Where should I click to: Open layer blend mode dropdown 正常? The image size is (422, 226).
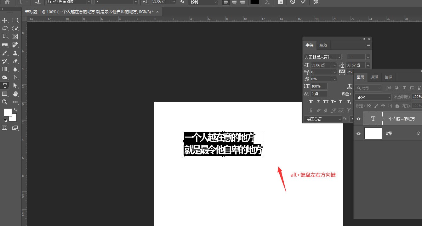pyautogui.click(x=373, y=97)
